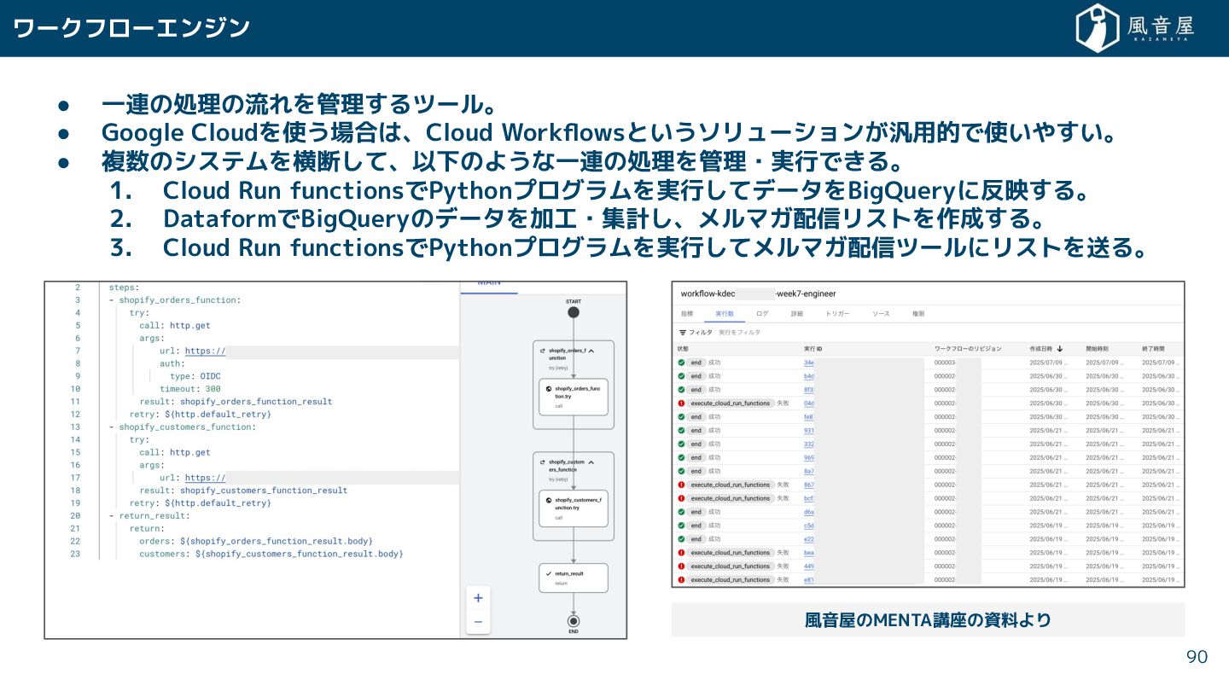This screenshot has width=1229, height=691.
Task: Select the shopify_orders_function.try node box
Action: pyautogui.click(x=574, y=397)
